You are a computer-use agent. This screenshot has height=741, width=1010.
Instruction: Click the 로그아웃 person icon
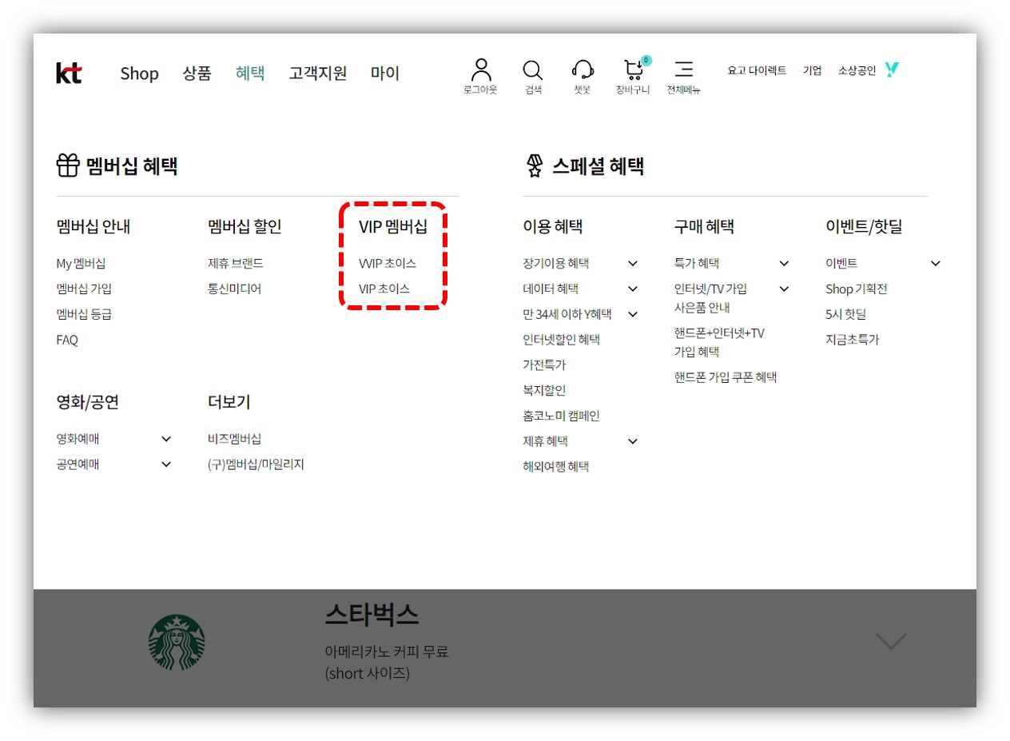pos(481,70)
